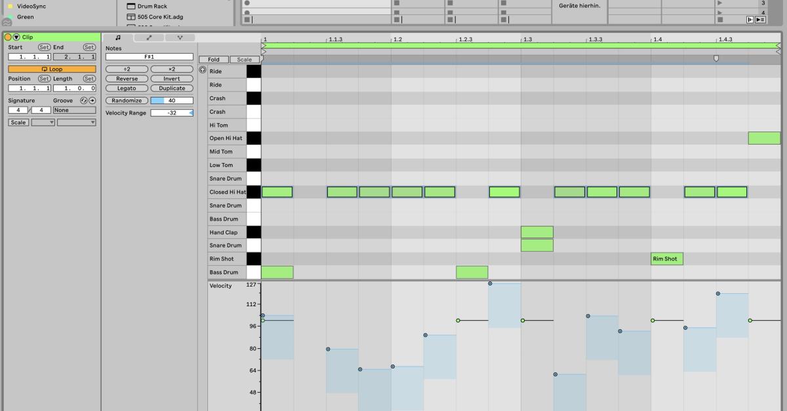Viewport: 787px width, 411px height.
Task: Open the scale root note dropdown
Action: click(x=42, y=122)
